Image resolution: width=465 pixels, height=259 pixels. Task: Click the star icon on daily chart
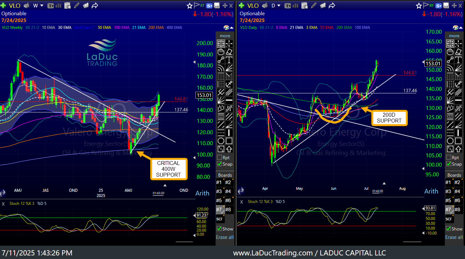[419, 6]
